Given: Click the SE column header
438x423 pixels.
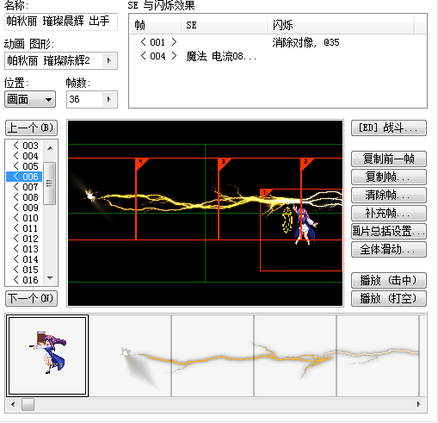Looking at the screenshot, I should pos(224,25).
